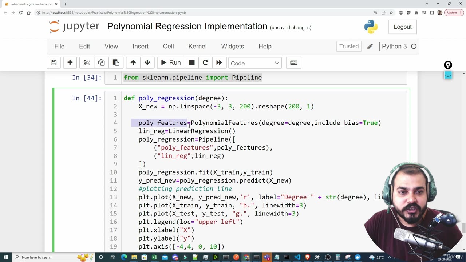
Task: Open the tab search chevron in title bar
Action: pos(427,4)
